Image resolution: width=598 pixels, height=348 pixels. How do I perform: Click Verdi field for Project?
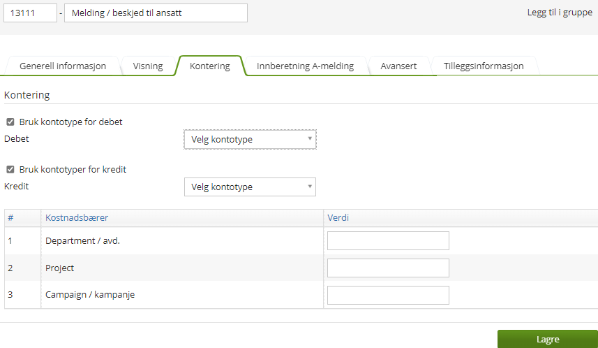point(388,268)
